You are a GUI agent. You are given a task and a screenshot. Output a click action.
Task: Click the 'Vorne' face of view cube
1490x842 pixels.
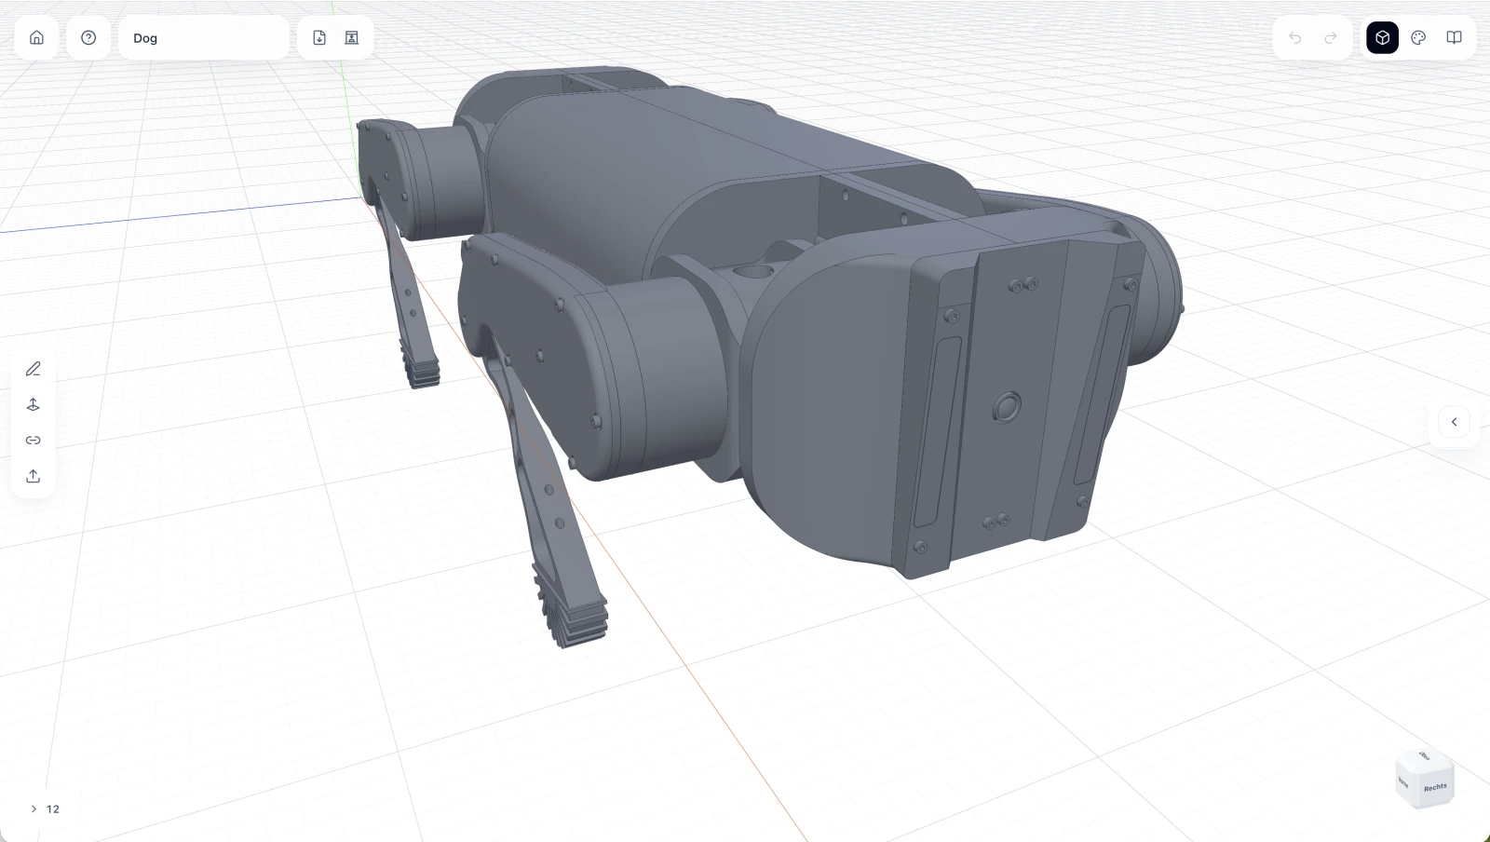click(1404, 782)
